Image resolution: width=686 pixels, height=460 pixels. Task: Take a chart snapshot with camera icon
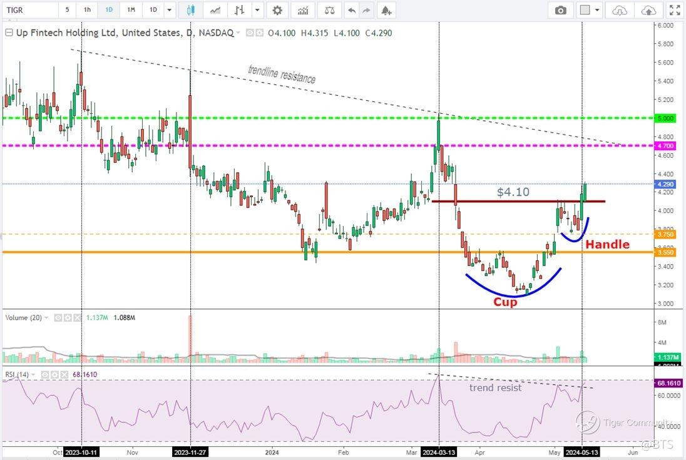tap(560, 10)
